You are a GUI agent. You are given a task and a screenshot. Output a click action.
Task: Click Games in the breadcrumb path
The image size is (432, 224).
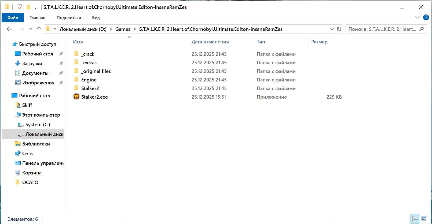point(123,29)
